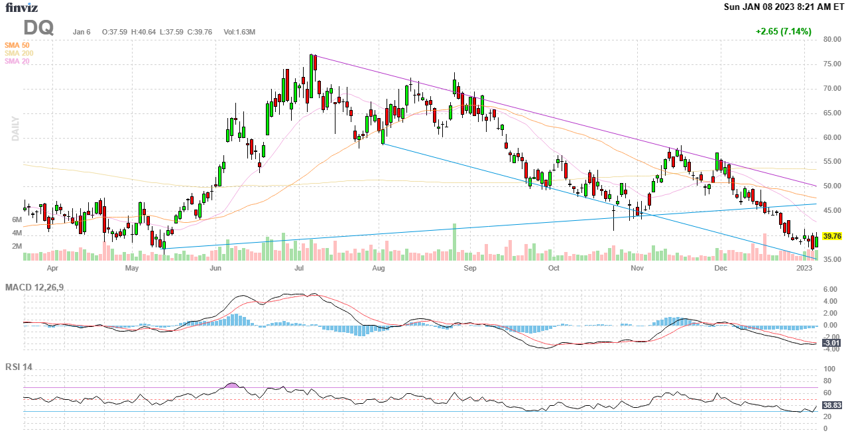Click the Jan 6 date in quote header

point(82,32)
